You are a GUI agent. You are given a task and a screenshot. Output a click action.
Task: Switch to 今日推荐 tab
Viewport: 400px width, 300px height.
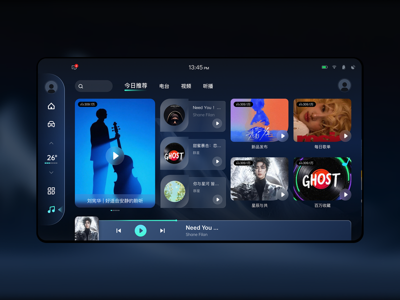coord(135,85)
